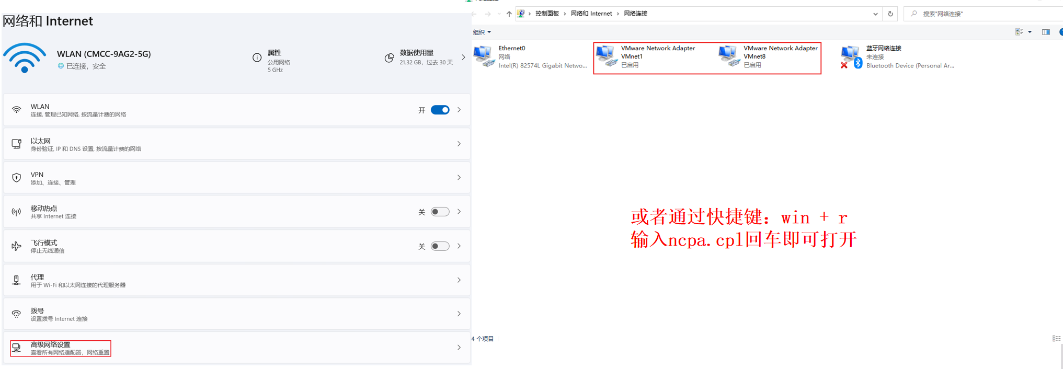Click the info icon beside 属性
Image resolution: width=1063 pixels, height=369 pixels.
pyautogui.click(x=257, y=57)
